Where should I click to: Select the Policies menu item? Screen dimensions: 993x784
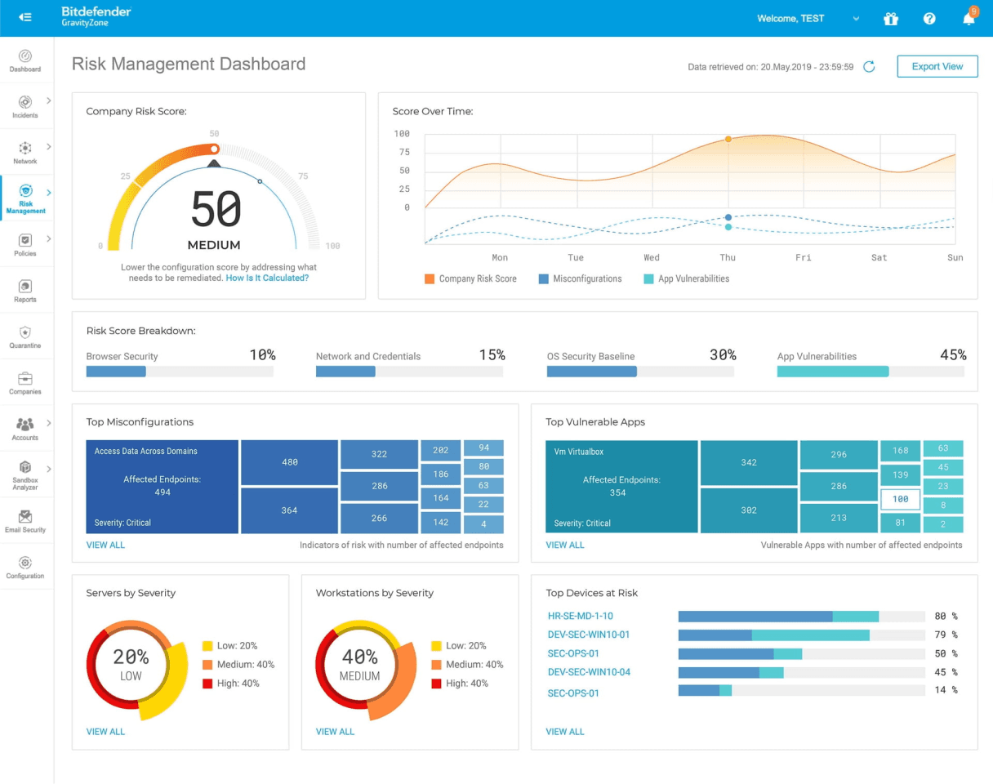tap(25, 245)
